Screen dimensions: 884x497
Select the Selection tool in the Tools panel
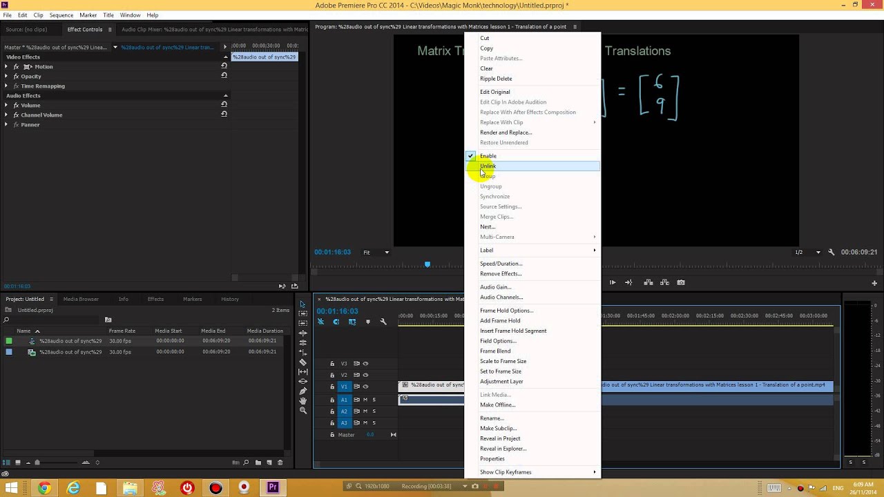pyautogui.click(x=302, y=304)
